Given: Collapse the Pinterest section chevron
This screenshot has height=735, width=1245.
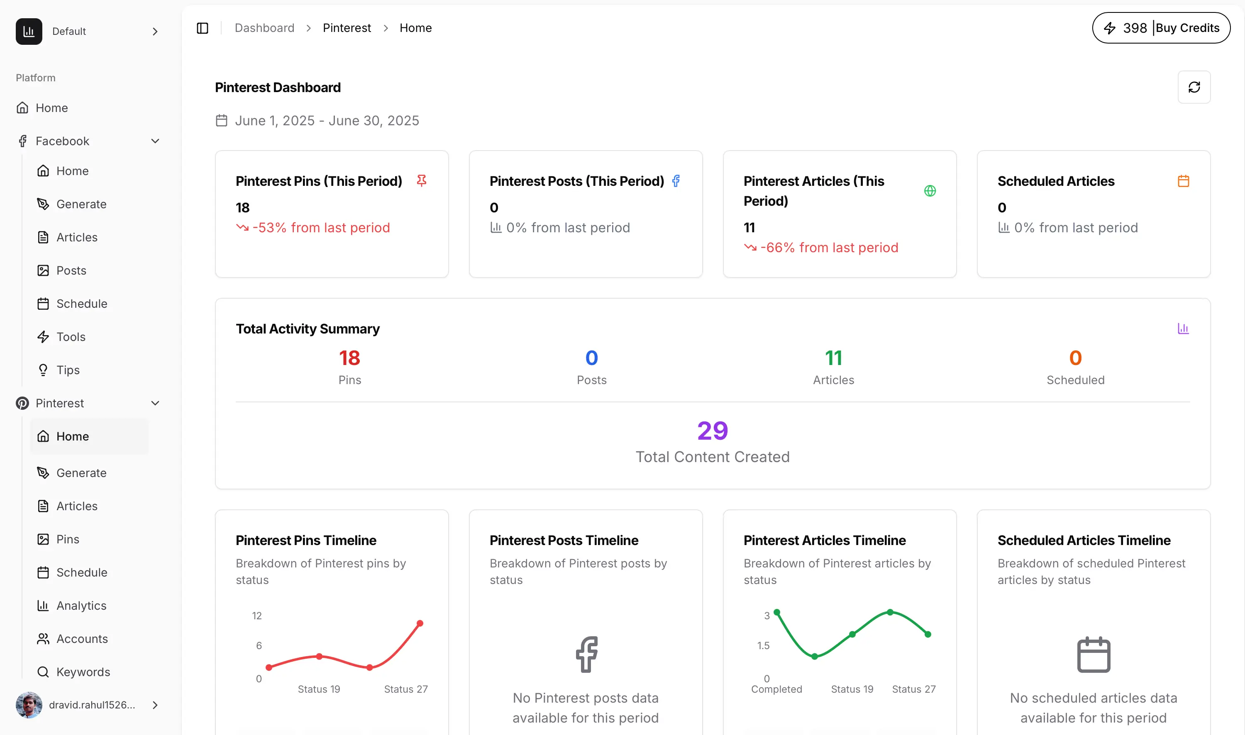Looking at the screenshot, I should (155, 403).
